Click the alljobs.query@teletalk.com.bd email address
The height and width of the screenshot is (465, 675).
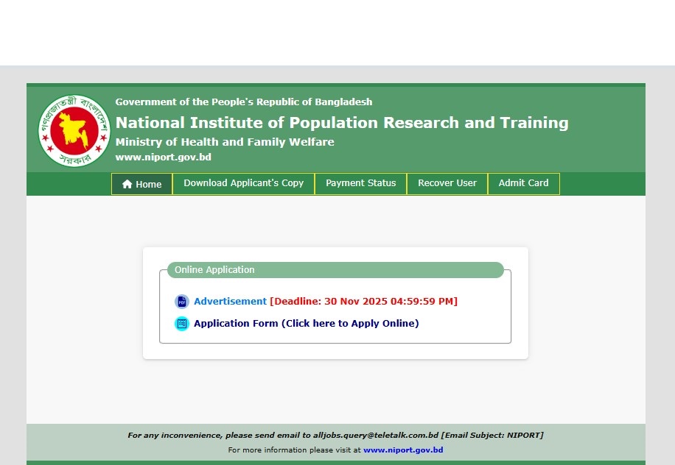(376, 436)
